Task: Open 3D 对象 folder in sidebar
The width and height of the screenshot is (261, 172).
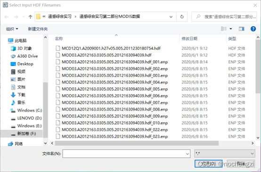Action: point(21,48)
